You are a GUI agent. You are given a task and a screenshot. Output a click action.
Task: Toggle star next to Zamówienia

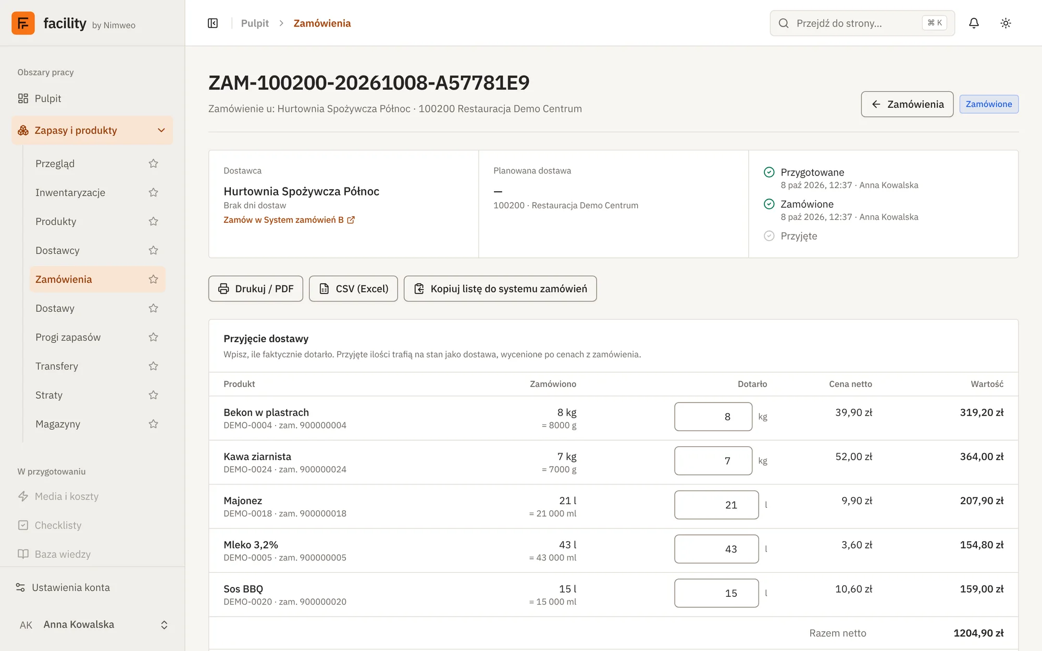[x=153, y=279]
